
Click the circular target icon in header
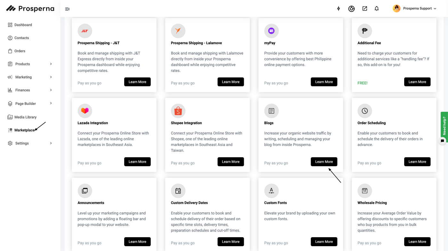click(x=351, y=9)
